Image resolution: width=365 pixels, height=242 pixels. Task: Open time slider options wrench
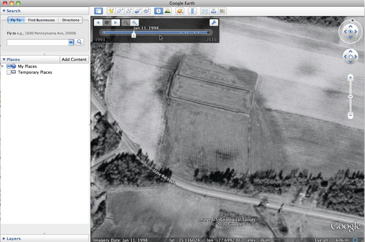(x=213, y=22)
